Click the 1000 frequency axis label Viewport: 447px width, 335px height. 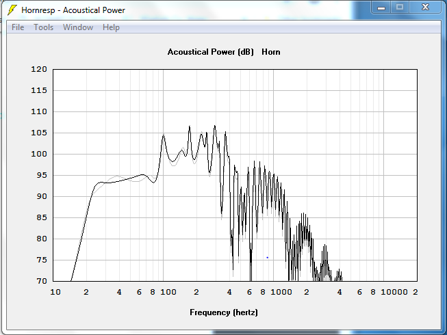(281, 292)
